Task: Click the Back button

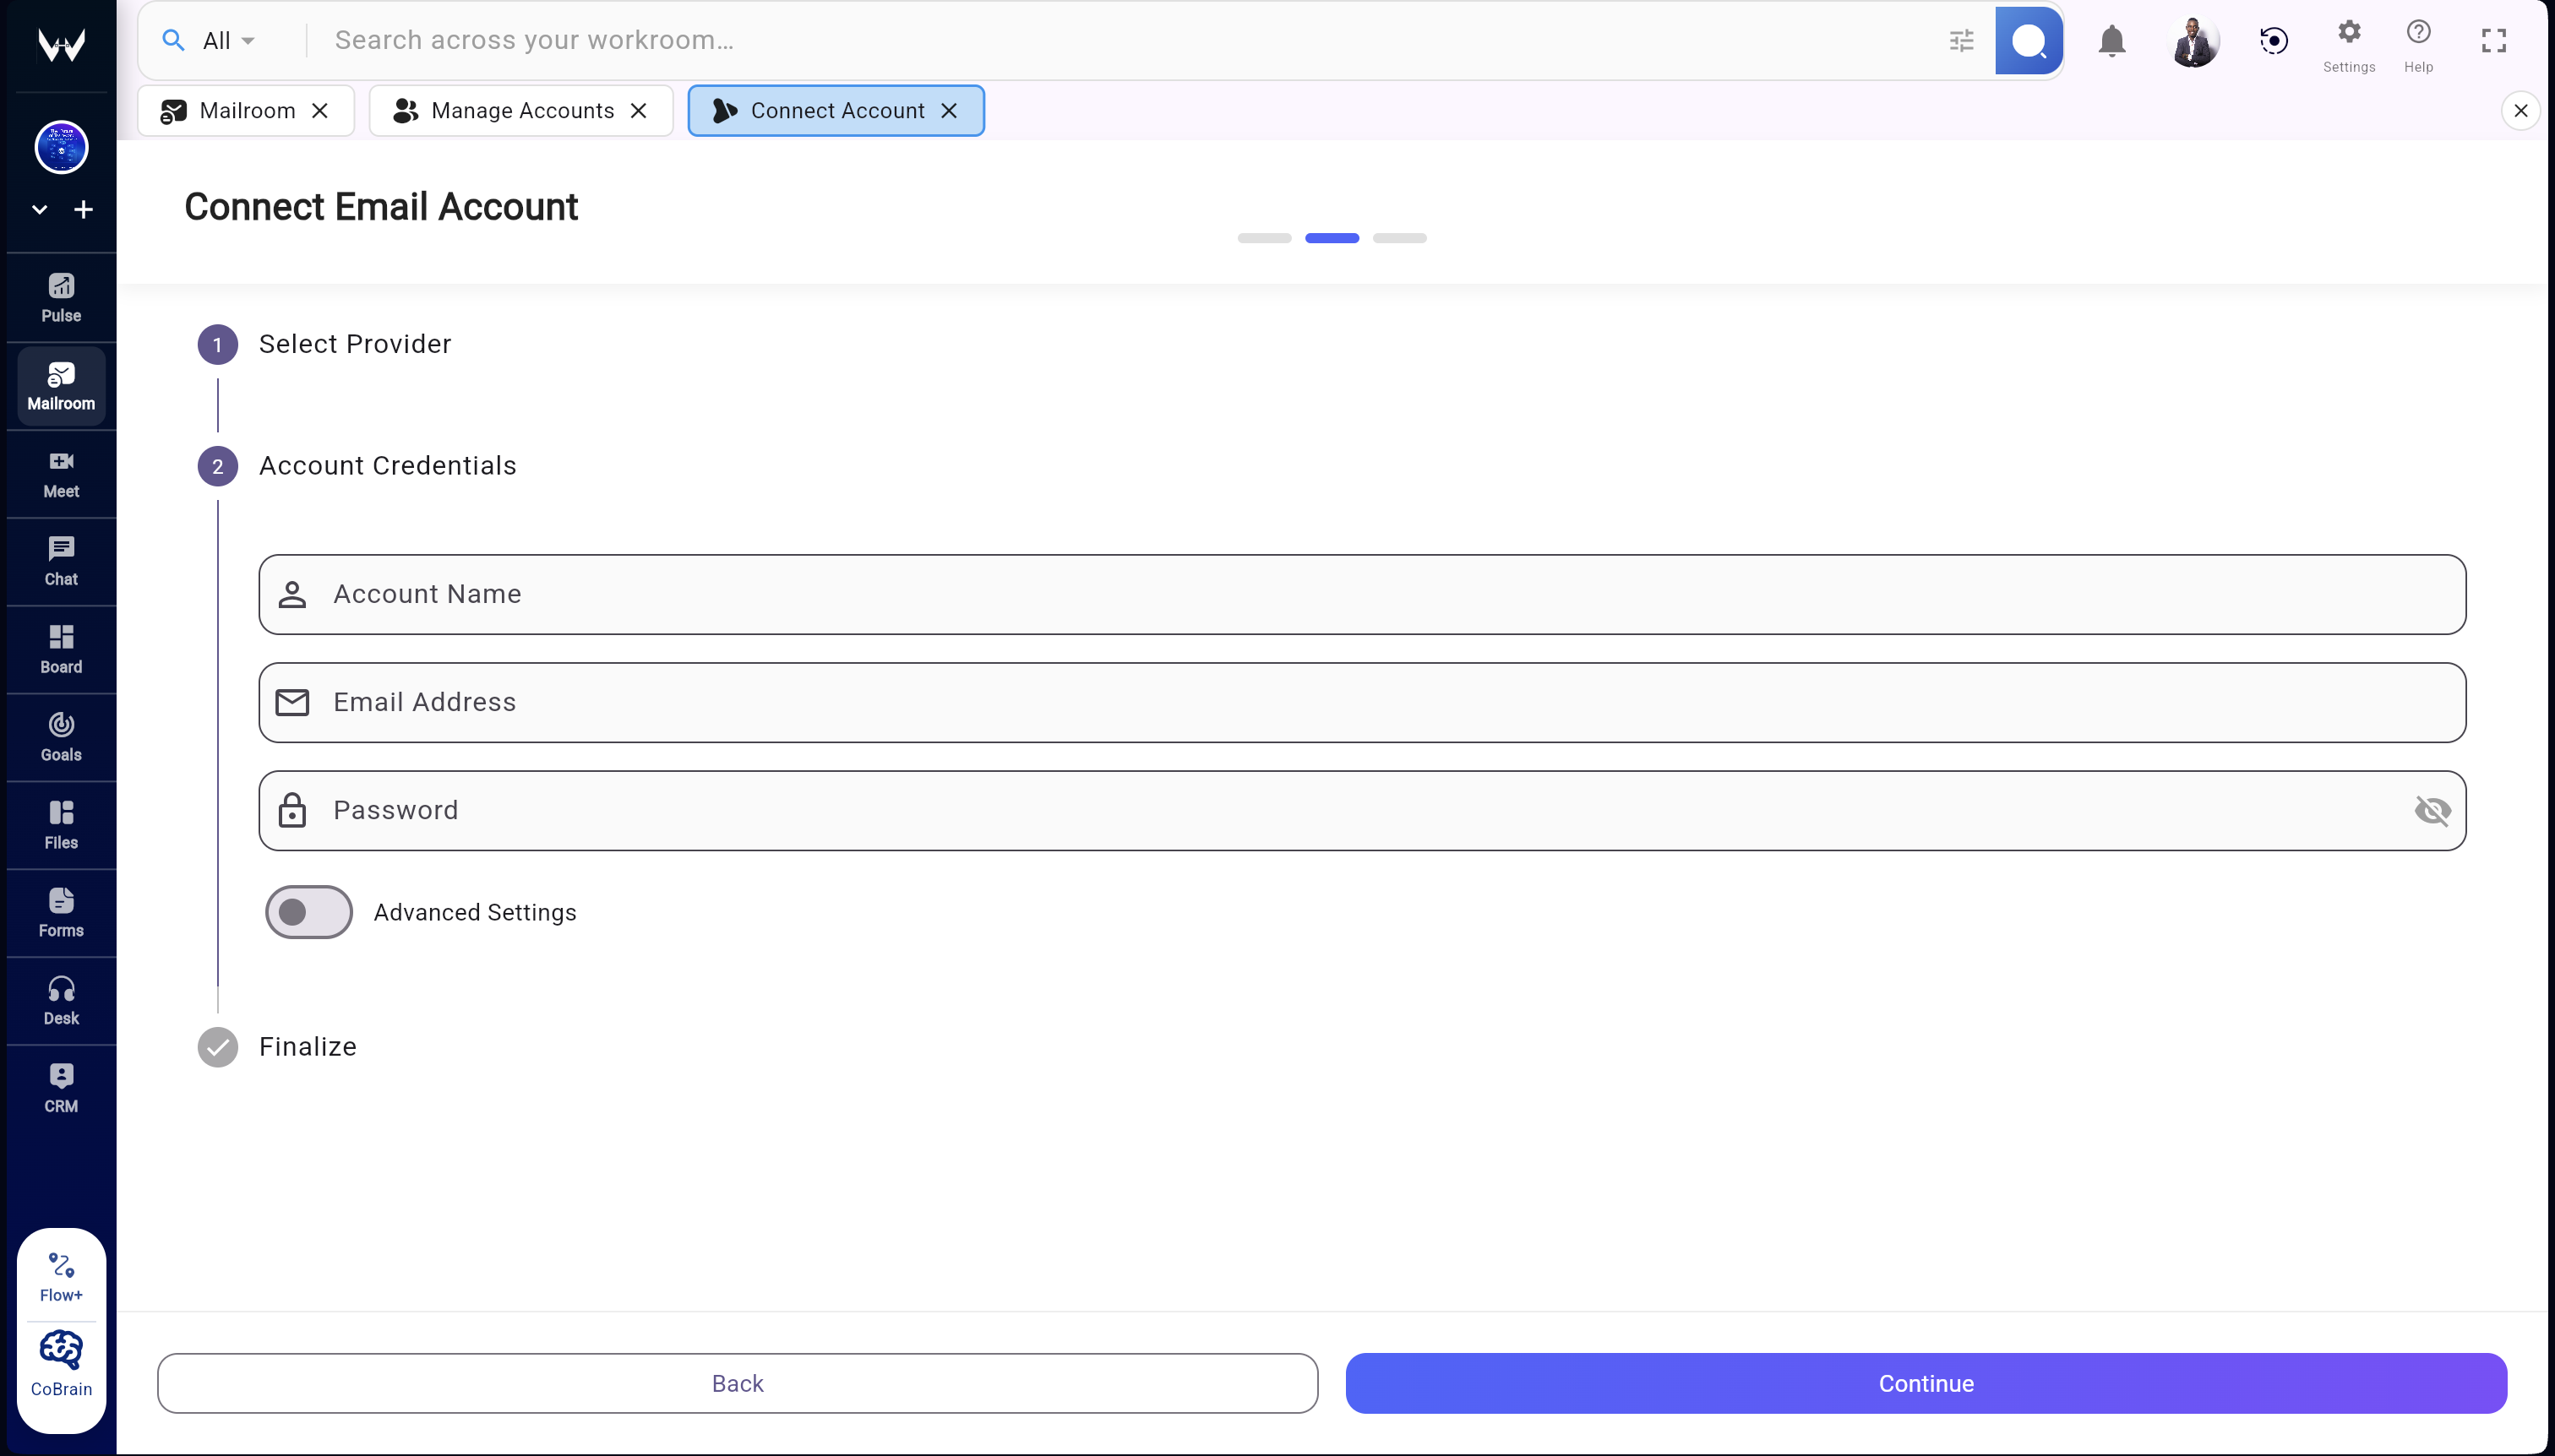Action: point(738,1383)
